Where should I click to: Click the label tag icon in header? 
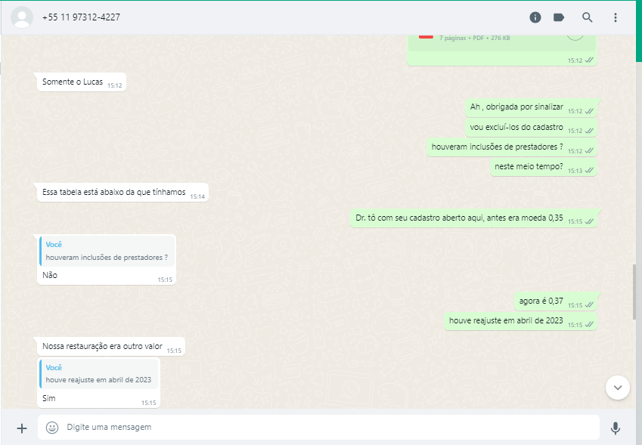(x=559, y=17)
